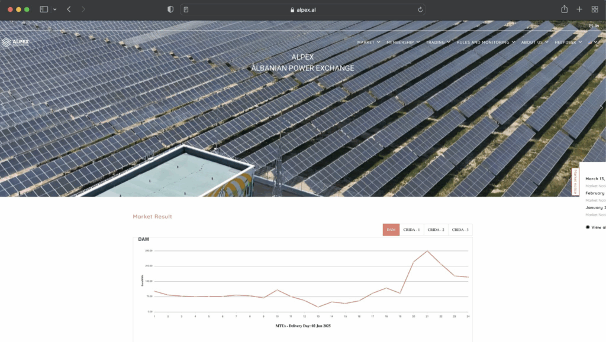Open the MARKET menu

(x=366, y=43)
